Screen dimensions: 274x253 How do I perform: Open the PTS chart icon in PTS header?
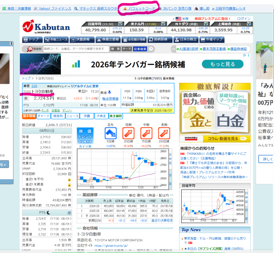(69, 213)
